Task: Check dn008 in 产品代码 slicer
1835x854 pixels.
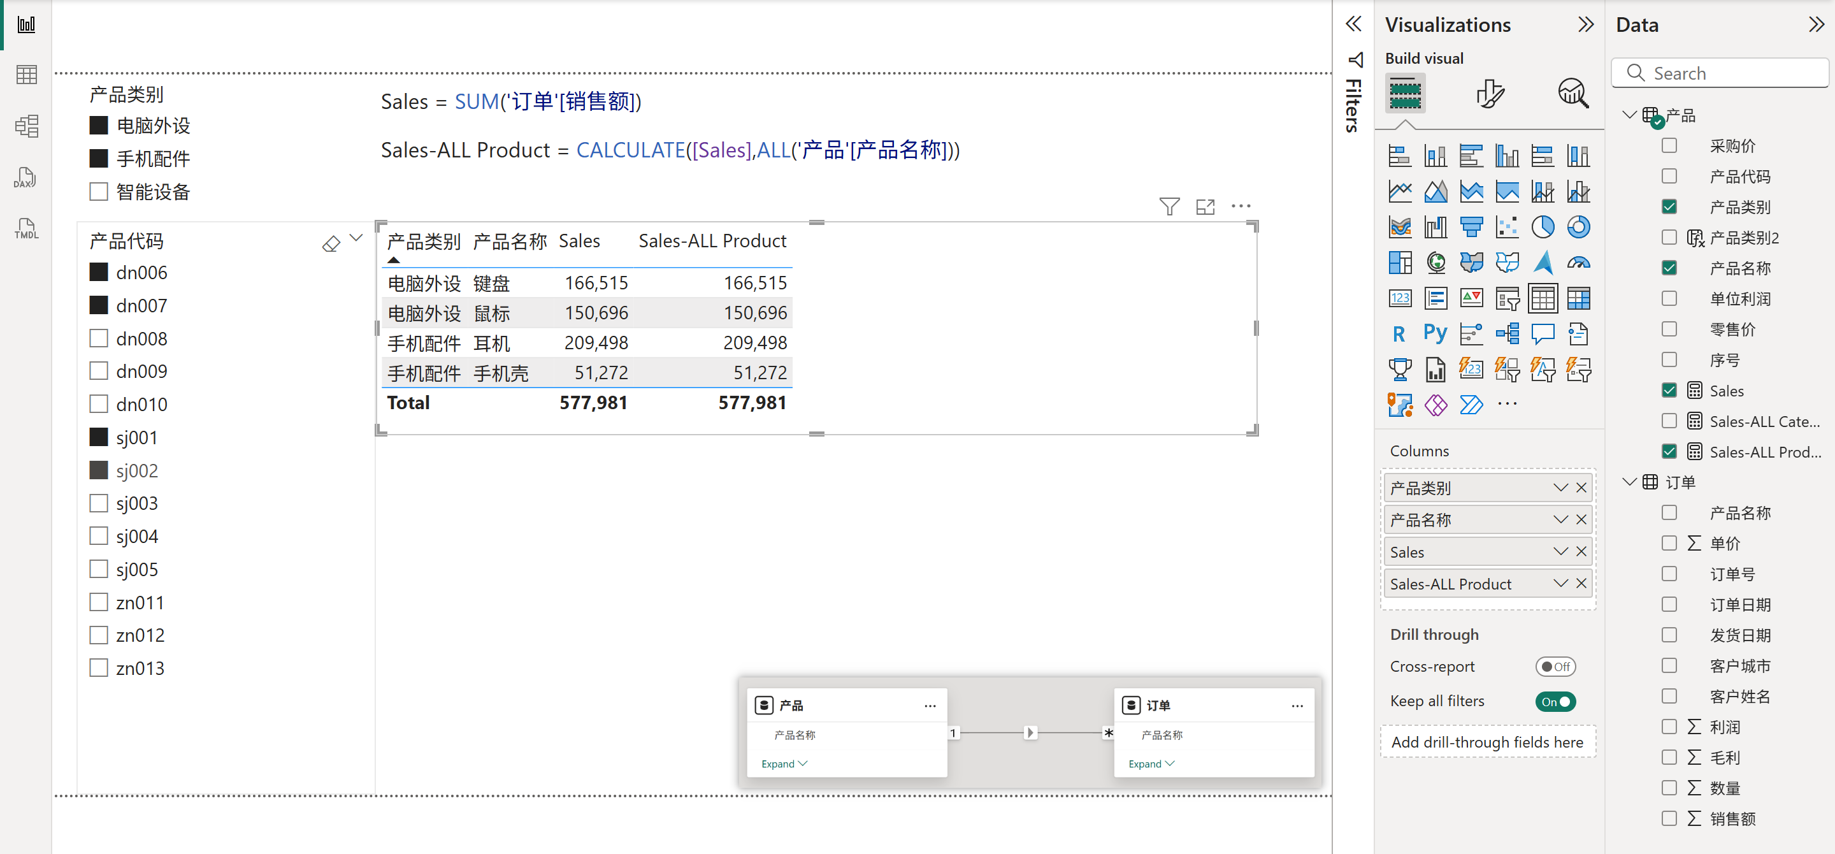Action: (x=98, y=338)
